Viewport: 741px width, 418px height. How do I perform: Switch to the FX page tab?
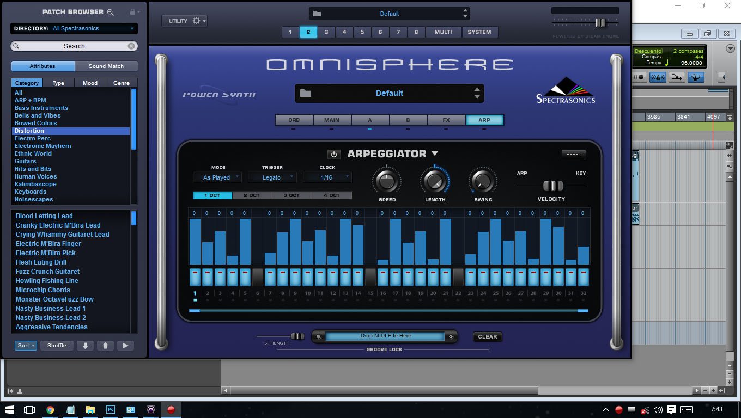[x=446, y=120]
